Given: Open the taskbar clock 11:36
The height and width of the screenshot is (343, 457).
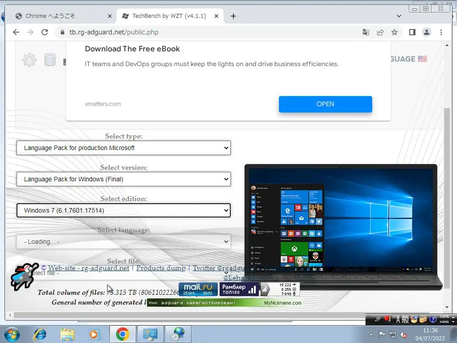Looking at the screenshot, I should [x=430, y=334].
